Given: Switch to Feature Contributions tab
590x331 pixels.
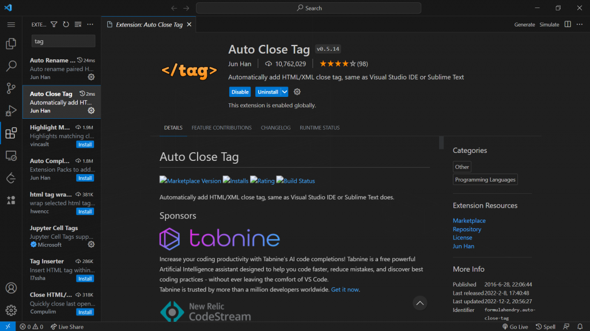Looking at the screenshot, I should point(221,127).
